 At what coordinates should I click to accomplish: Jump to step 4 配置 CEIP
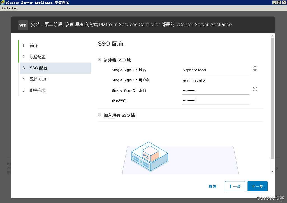tap(55, 79)
